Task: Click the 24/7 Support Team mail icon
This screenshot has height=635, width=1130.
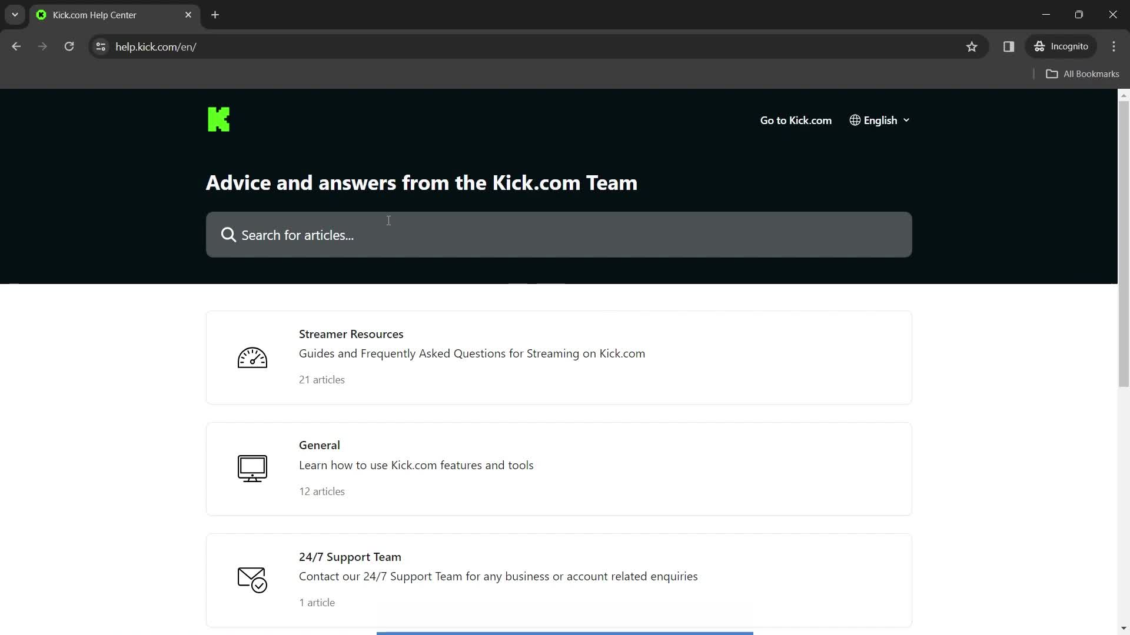Action: 251,580
